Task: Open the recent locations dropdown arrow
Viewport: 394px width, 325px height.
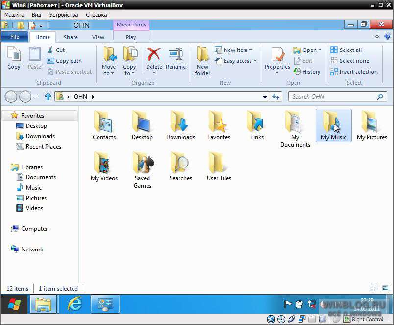Action: [x=35, y=97]
